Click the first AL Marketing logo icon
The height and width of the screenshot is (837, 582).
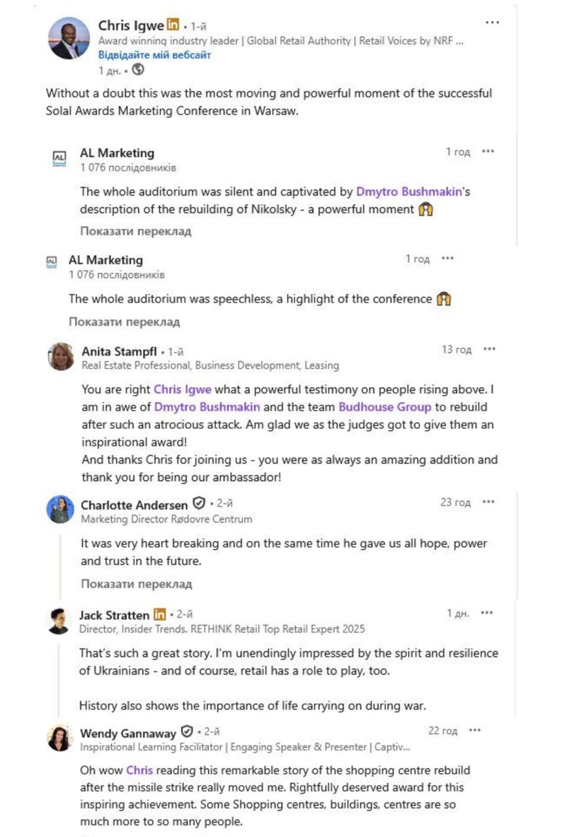pyautogui.click(x=59, y=158)
